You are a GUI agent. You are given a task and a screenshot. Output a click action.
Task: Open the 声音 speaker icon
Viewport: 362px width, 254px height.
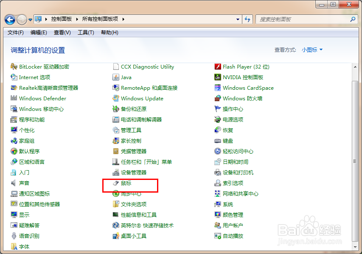[14, 183]
